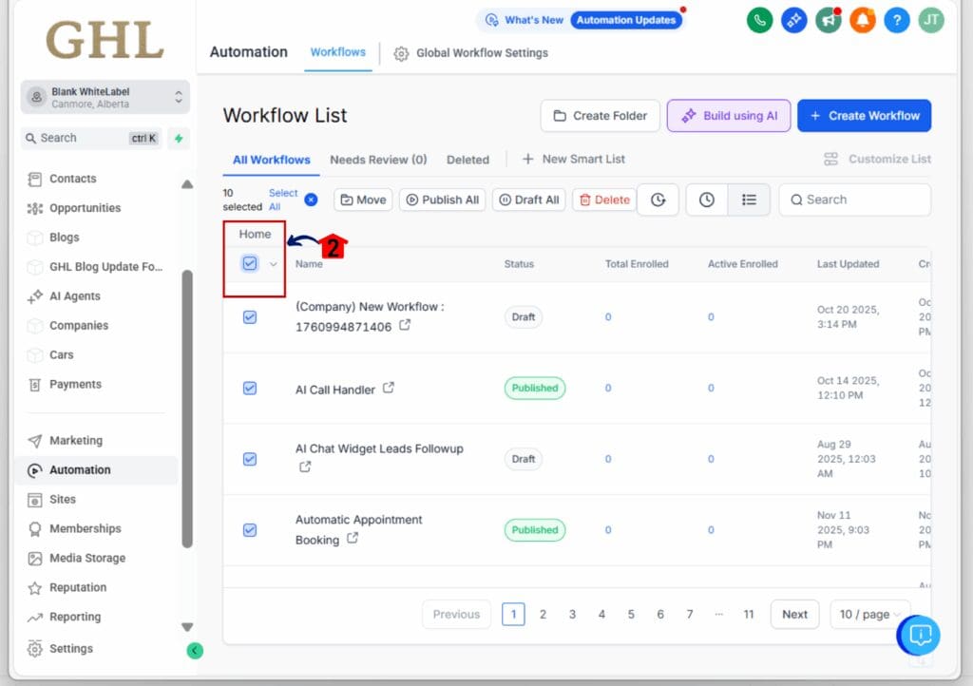Open the execution history clock icon

point(658,200)
